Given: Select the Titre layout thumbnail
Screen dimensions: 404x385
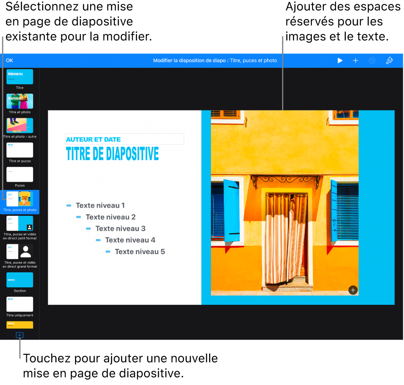Looking at the screenshot, I should [20, 76].
